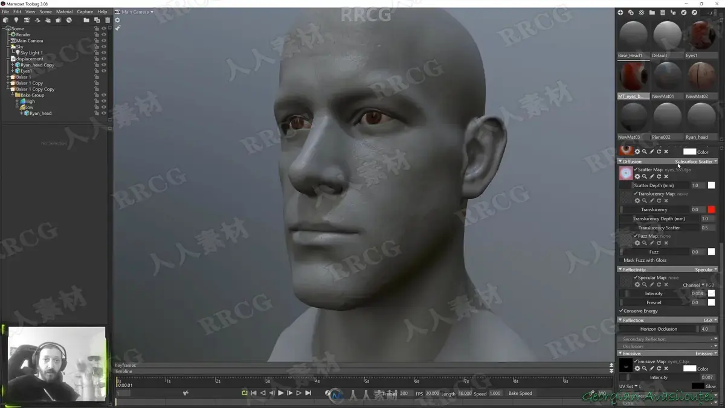Viewport: 725px width, 408px height.
Task: Toggle visibility of Bake Group
Action: (103, 95)
